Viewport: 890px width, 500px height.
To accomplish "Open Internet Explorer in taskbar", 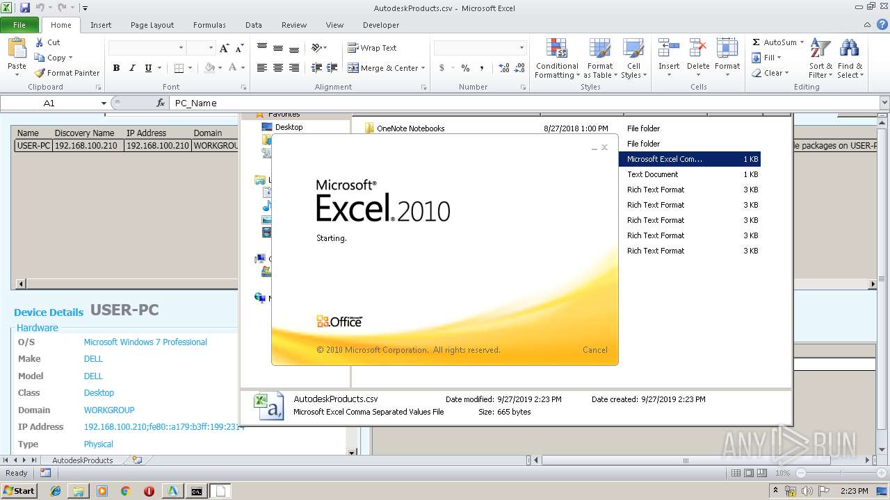I will [56, 491].
